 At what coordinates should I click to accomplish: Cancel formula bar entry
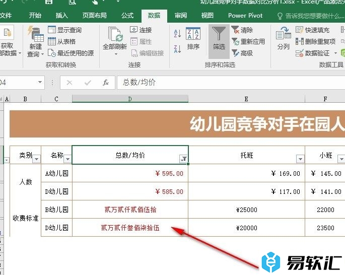70,83
